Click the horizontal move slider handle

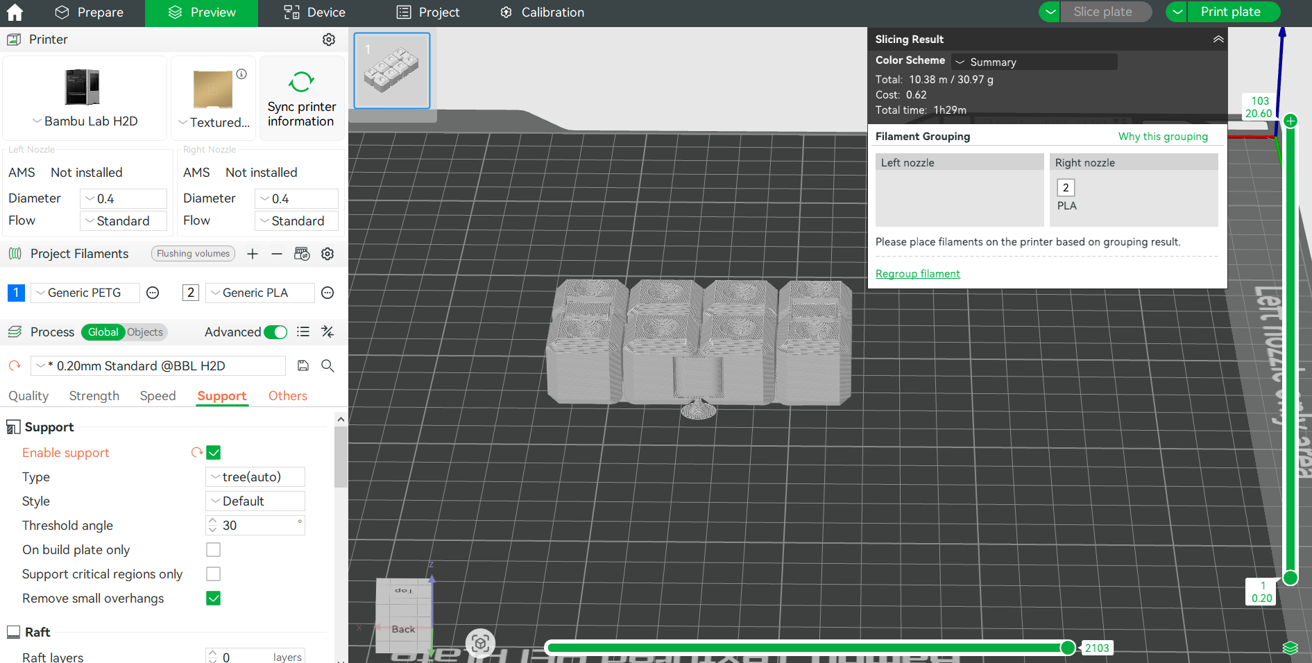(1068, 648)
